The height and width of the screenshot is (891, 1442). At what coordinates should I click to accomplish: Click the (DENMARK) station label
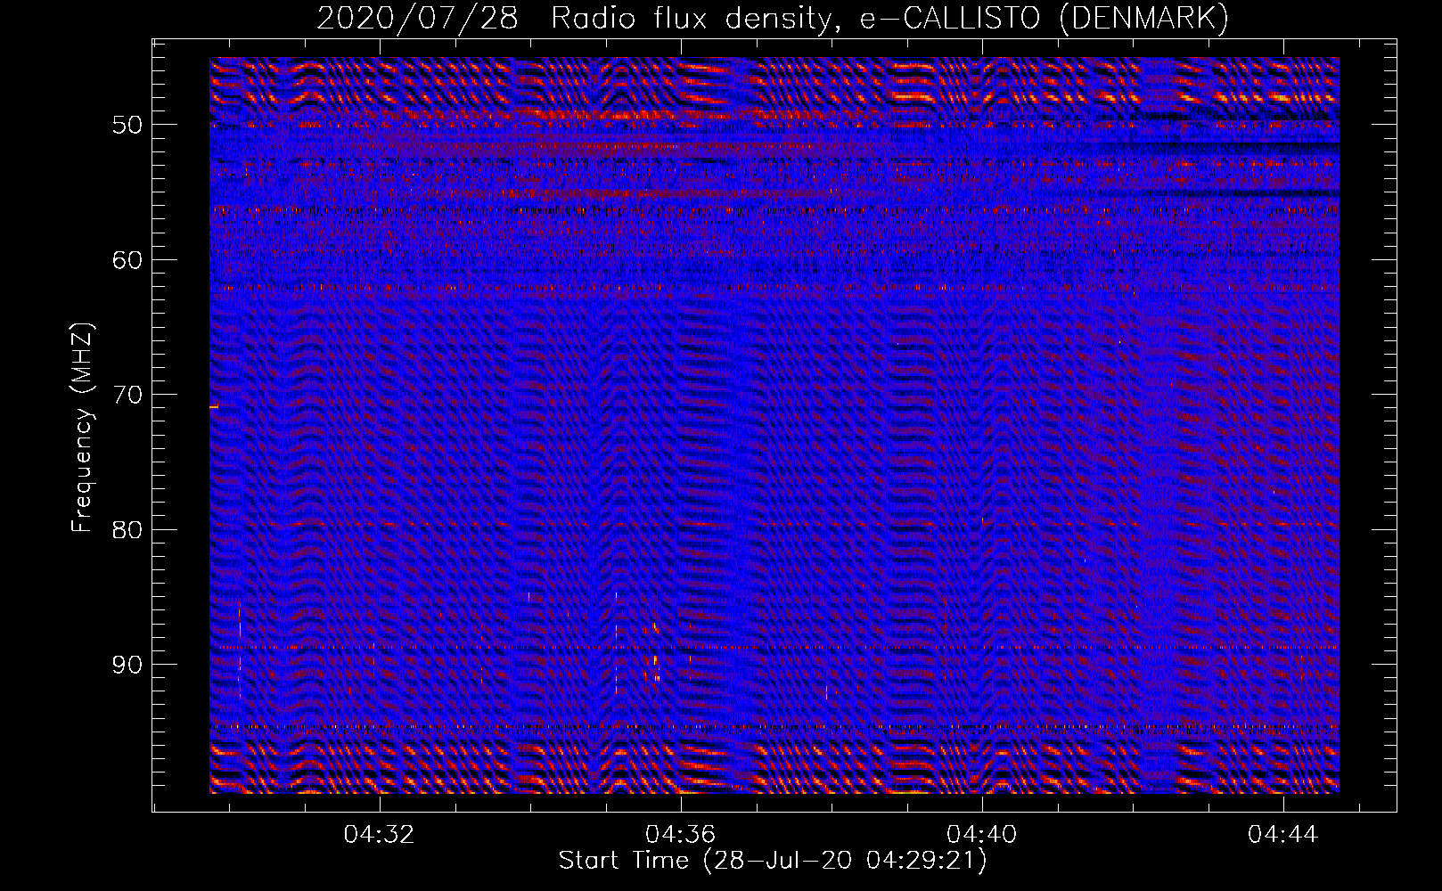click(1143, 19)
